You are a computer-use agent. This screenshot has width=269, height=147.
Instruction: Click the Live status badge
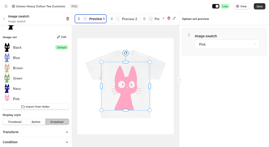click(225, 6)
